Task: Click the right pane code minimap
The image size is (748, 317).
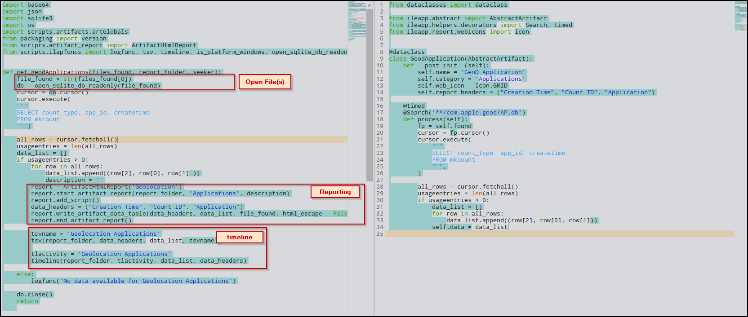Action: [741, 16]
